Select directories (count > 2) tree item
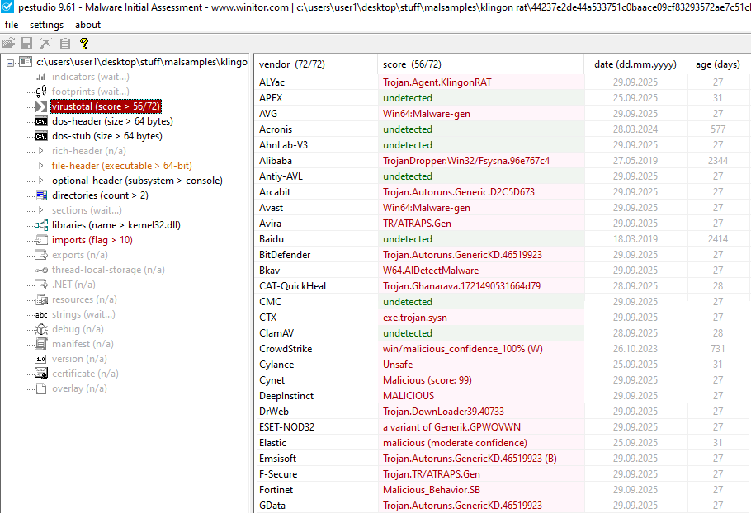Image resolution: width=751 pixels, height=513 pixels. pos(100,195)
